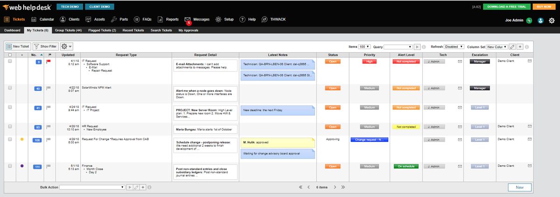Image resolution: width=560 pixels, height=197 pixels.
Task: Open the Column Set dropdown
Action: coord(497,47)
